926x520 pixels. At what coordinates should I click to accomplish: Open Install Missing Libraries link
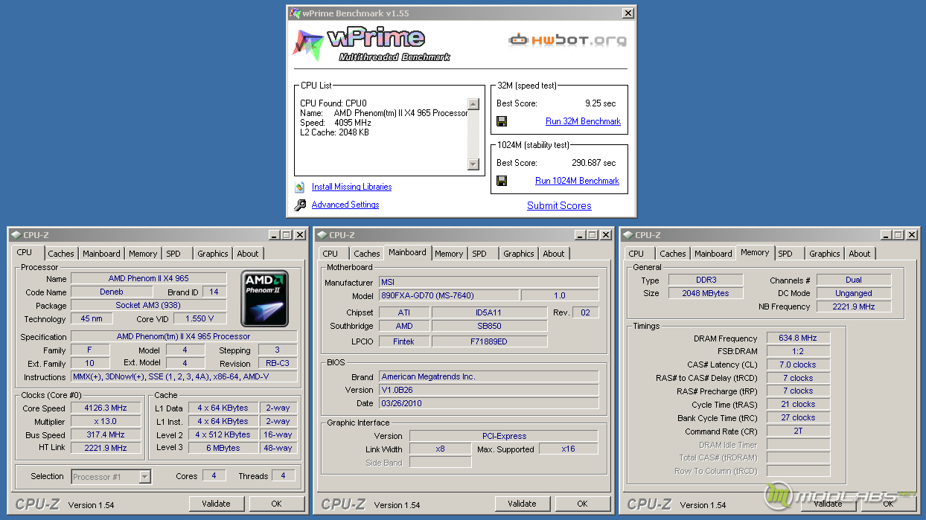click(x=351, y=187)
